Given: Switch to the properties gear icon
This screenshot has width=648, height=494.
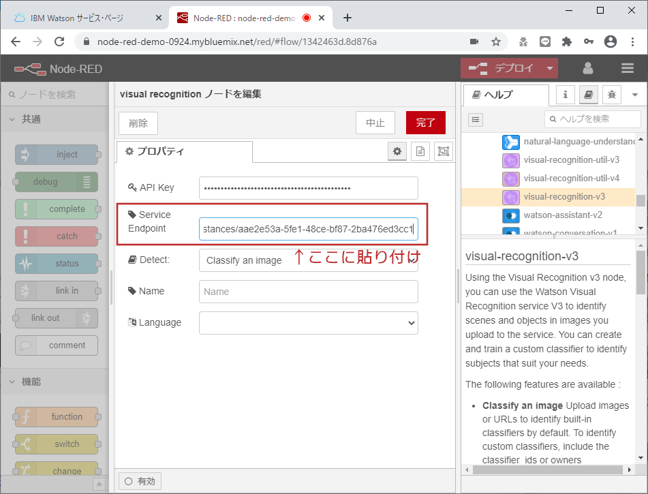Looking at the screenshot, I should (397, 151).
